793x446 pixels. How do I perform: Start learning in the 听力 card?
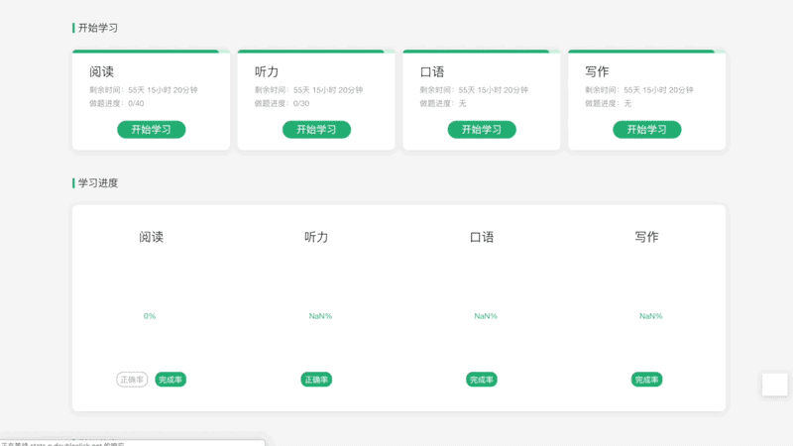point(316,130)
